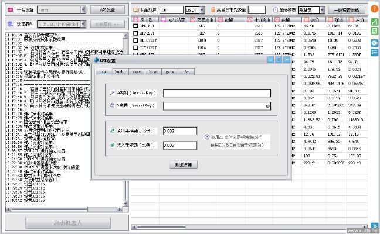Click the 交易货币 column header
This screenshot has width=380, height=234.
click(x=202, y=19)
